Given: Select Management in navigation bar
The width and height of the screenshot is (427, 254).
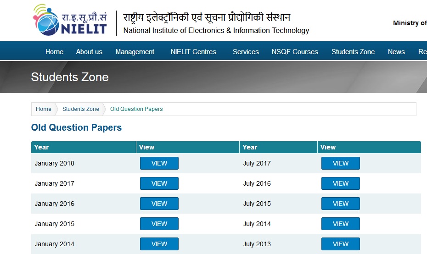Looking at the screenshot, I should pos(135,52).
